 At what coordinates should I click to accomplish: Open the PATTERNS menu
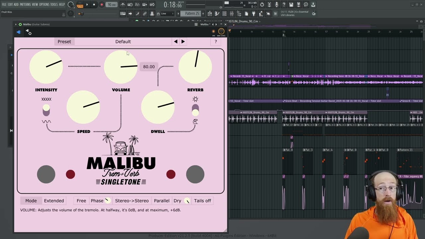pyautogui.click(x=25, y=5)
